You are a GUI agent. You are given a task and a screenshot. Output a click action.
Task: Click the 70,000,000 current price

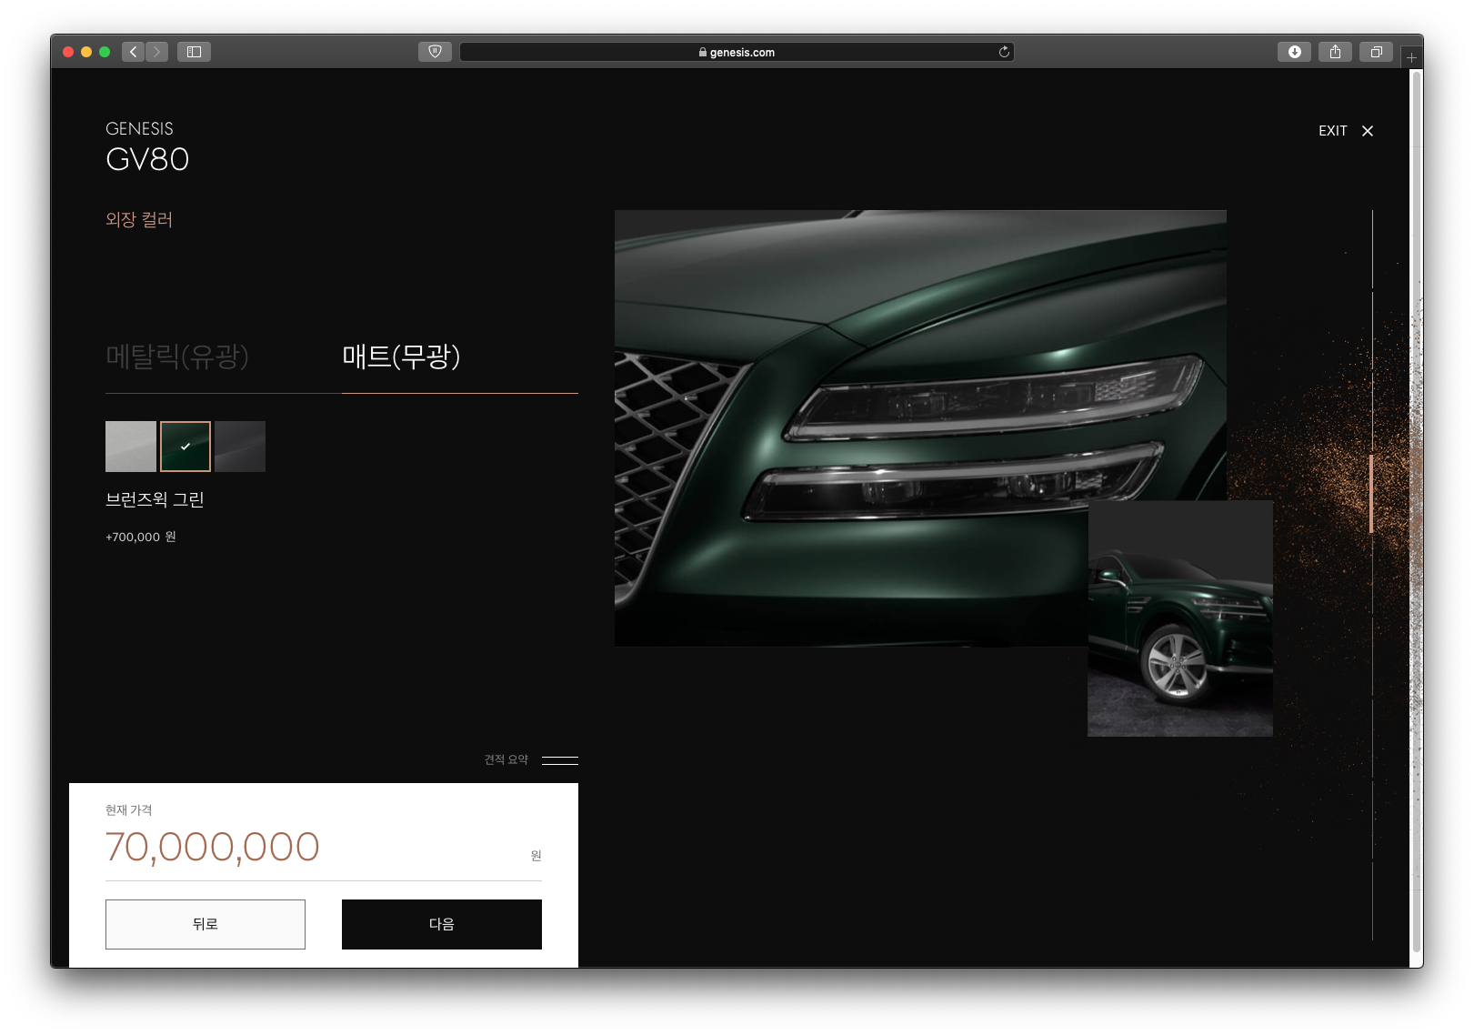coord(213,848)
